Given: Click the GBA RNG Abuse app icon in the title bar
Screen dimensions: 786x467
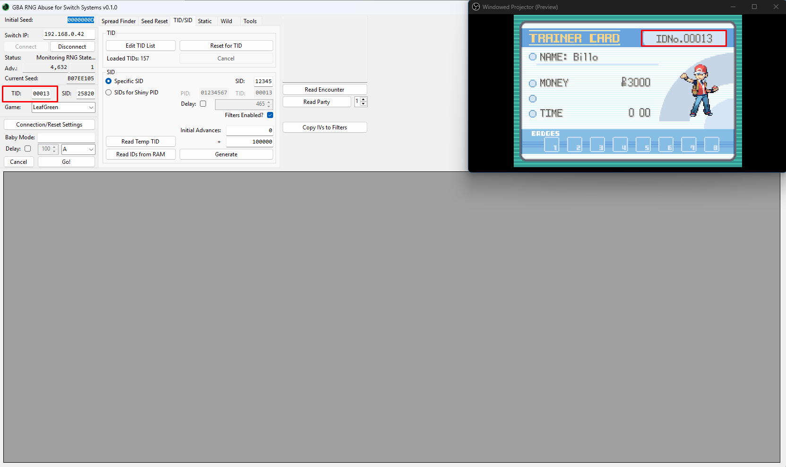Looking at the screenshot, I should [x=6, y=7].
